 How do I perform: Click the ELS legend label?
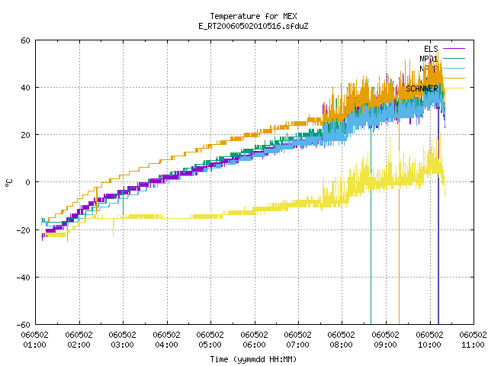(x=431, y=49)
